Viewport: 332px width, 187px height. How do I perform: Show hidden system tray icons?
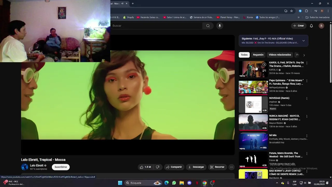pyautogui.click(x=277, y=183)
